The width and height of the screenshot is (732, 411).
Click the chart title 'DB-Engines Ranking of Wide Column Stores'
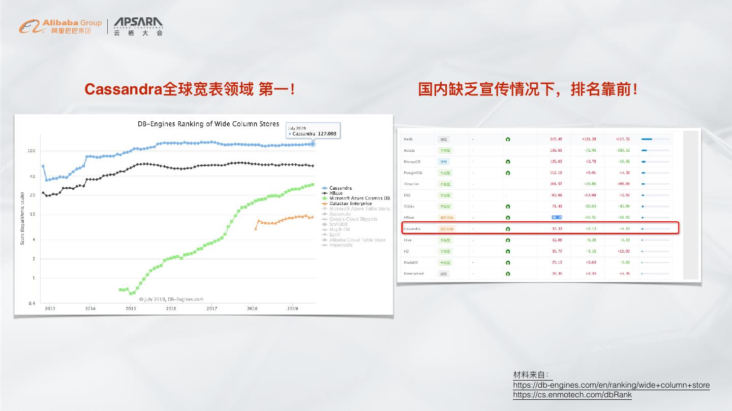click(208, 124)
